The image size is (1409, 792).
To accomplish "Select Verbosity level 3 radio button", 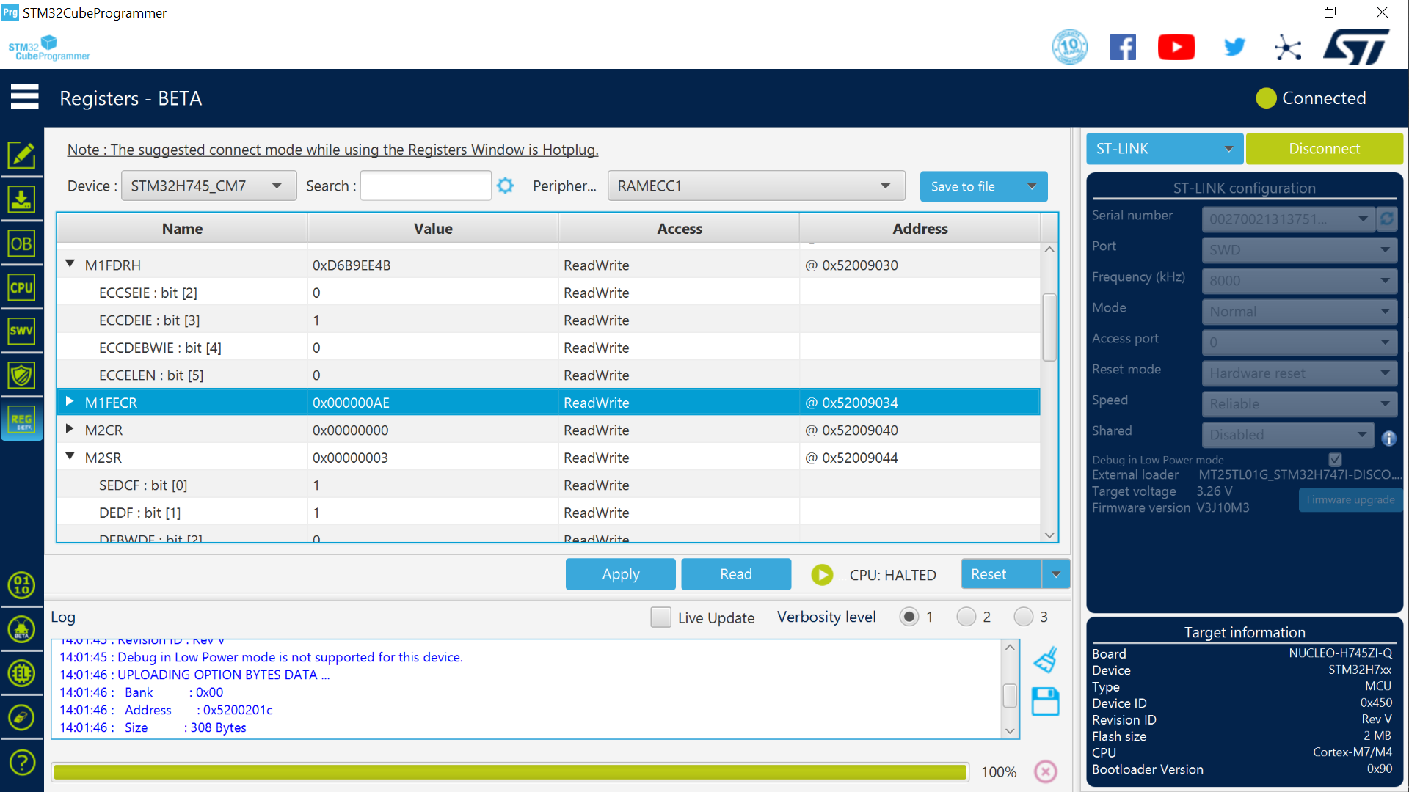I will point(1023,617).
